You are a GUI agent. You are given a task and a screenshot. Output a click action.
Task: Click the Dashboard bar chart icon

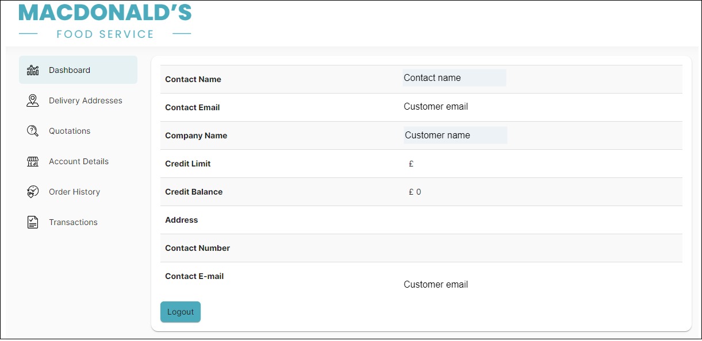(x=33, y=70)
